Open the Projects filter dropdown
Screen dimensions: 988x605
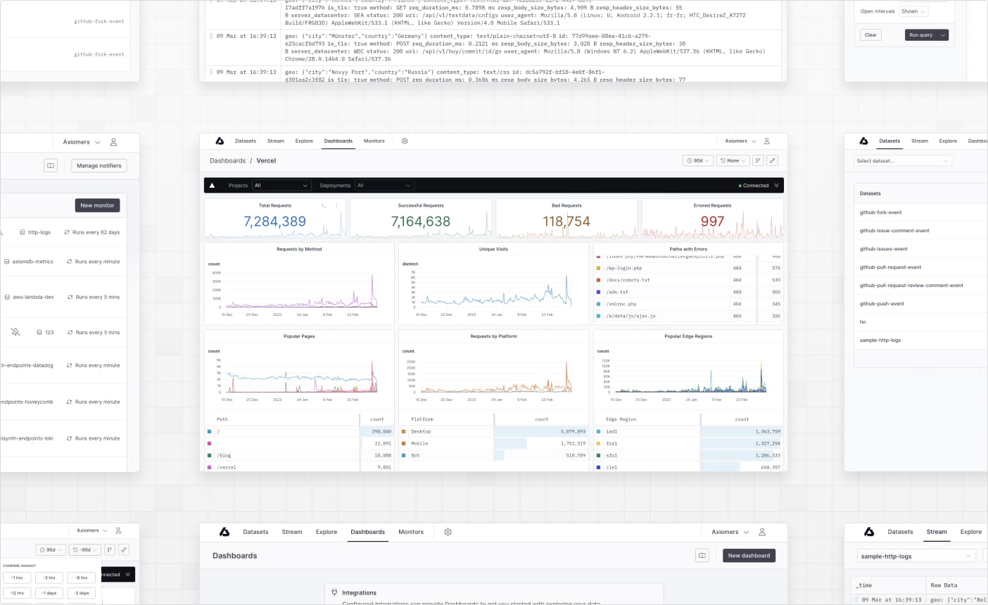(281, 186)
